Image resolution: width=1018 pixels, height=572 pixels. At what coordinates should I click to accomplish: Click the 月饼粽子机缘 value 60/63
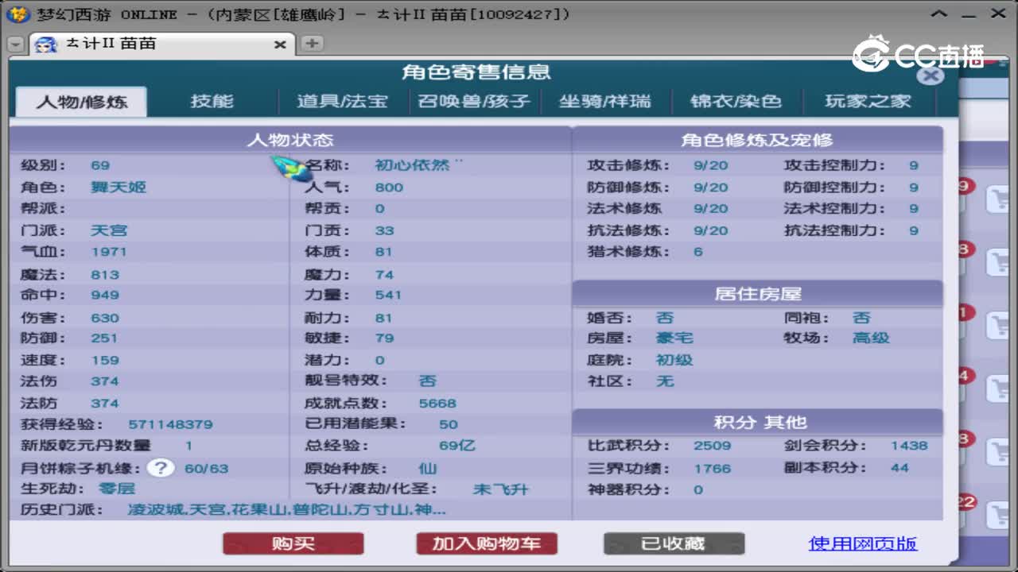[x=206, y=468]
